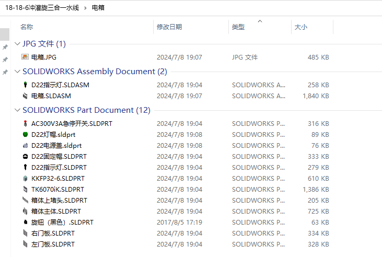Click the top pin icon in sidebar
Viewport: 382px width, 257px height.
click(5, 47)
